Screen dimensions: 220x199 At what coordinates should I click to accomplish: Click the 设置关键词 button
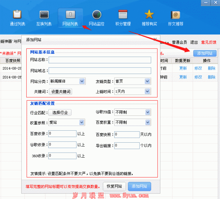[x=60, y=92]
